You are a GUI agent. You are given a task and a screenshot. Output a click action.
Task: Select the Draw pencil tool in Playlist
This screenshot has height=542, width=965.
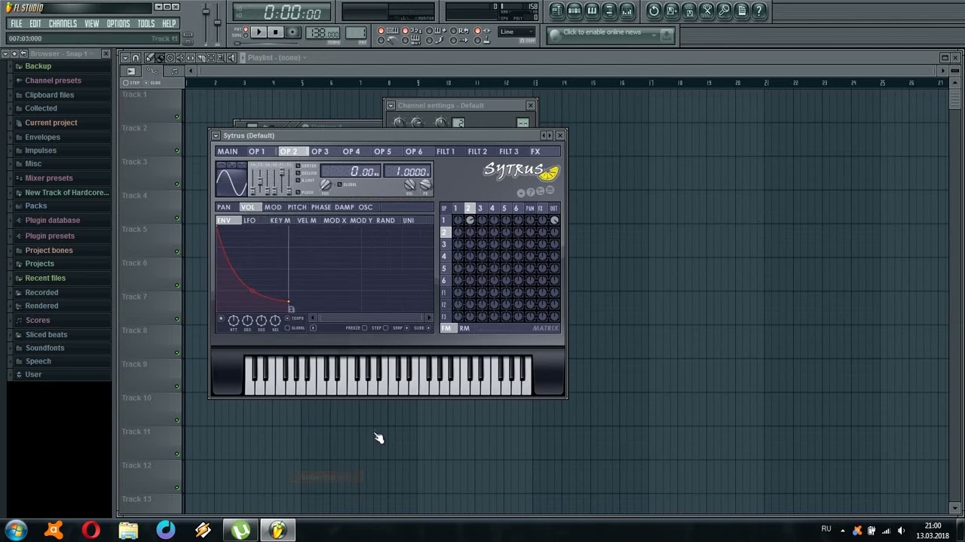(150, 58)
